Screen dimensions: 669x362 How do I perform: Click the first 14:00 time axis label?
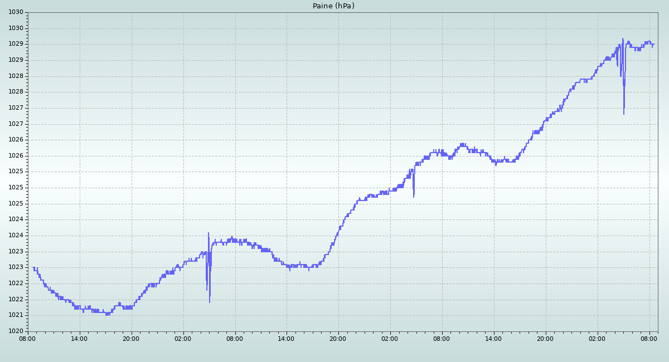[x=79, y=338]
